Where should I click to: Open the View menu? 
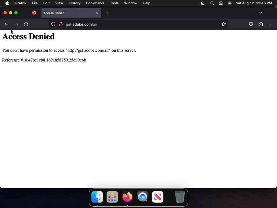click(x=59, y=3)
